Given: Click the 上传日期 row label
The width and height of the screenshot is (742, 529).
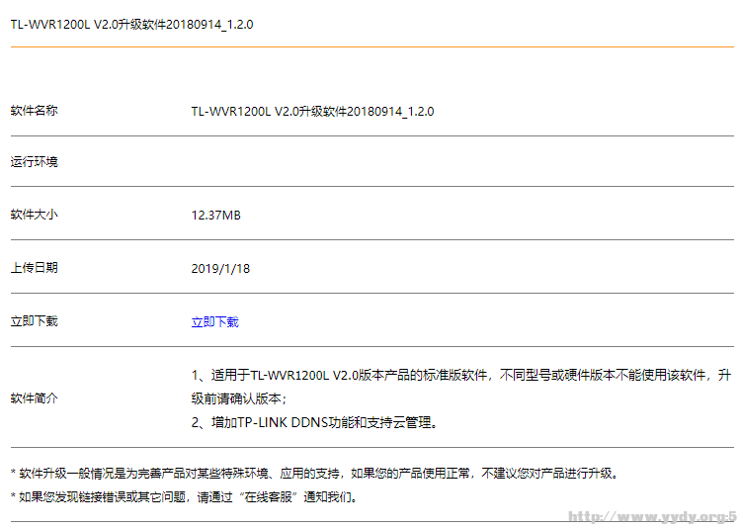Looking at the screenshot, I should point(34,268).
